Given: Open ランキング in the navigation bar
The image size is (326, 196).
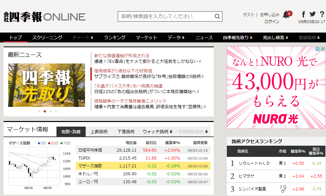Looking at the screenshot, I should click(115, 37).
